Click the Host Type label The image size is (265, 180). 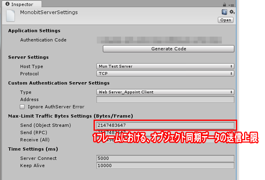tap(31, 66)
